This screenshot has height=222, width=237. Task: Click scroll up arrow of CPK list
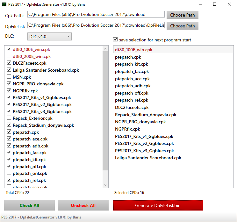(x=105, y=49)
